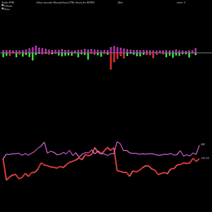Click the MunafaSutra charts for MTRN heading

(x=65, y=3)
